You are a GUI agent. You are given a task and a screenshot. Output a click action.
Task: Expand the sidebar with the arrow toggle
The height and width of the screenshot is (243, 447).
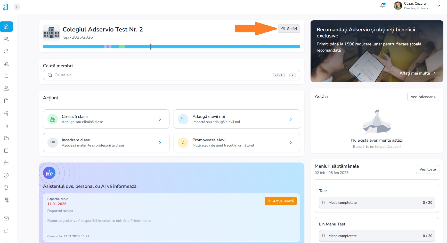tap(17, 7)
